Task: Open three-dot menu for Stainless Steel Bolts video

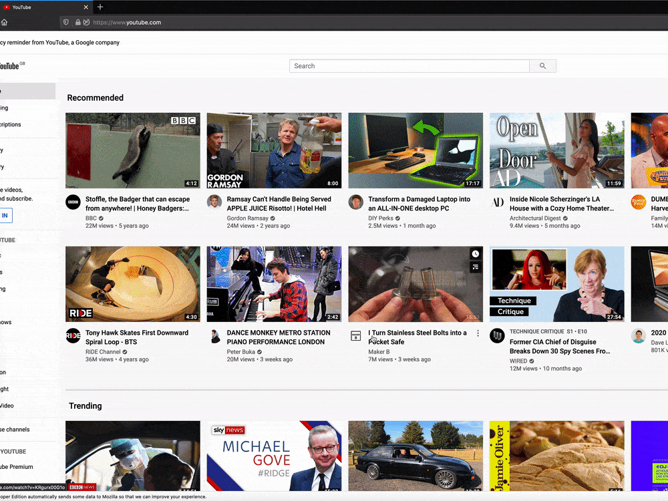Action: [478, 333]
